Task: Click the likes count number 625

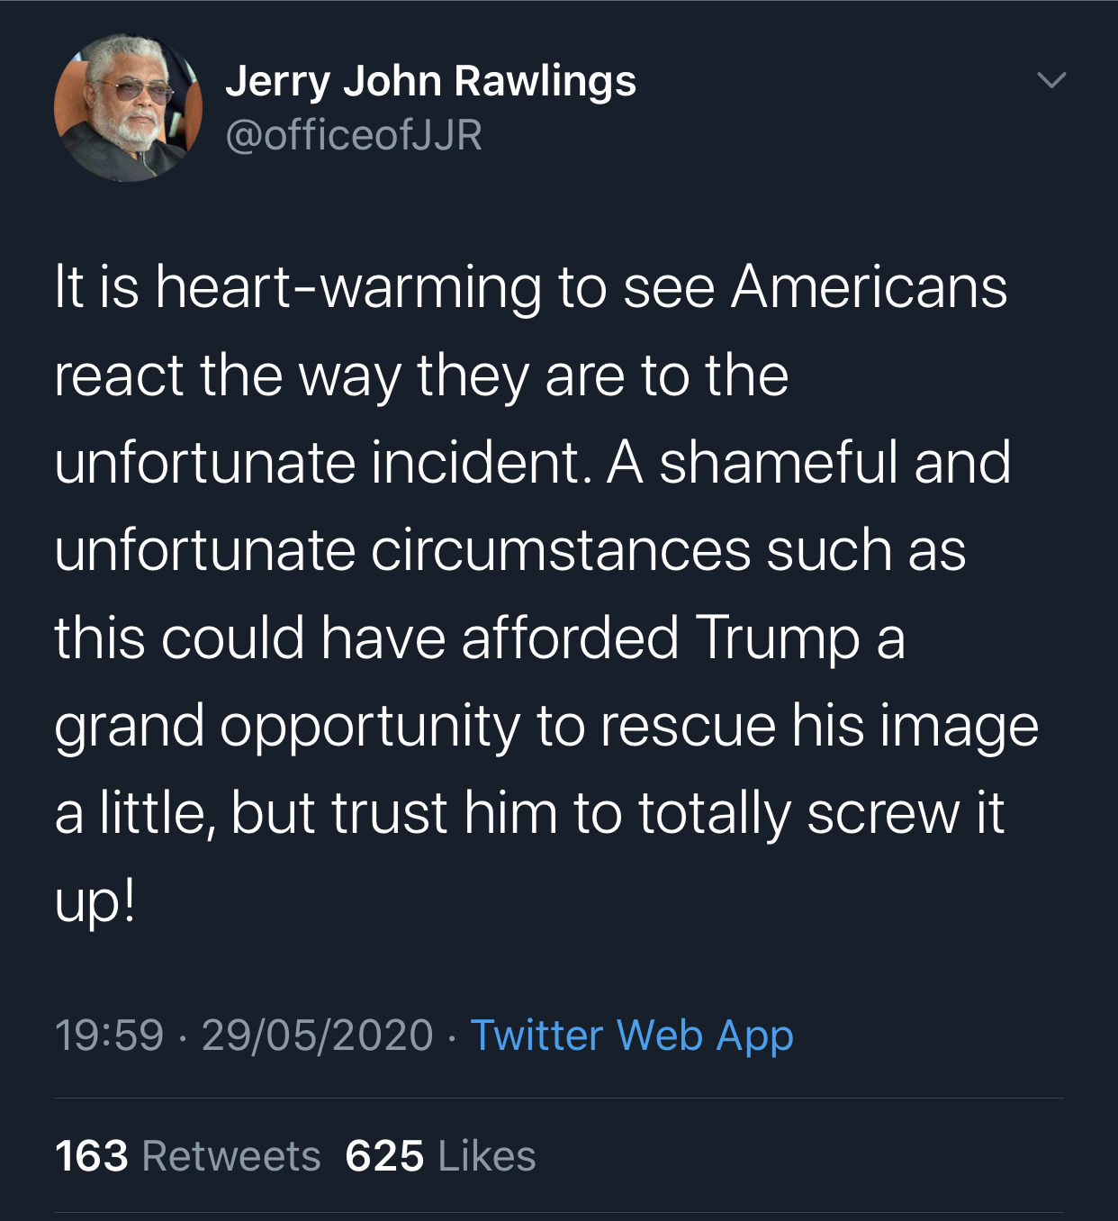Action: click(x=384, y=1156)
